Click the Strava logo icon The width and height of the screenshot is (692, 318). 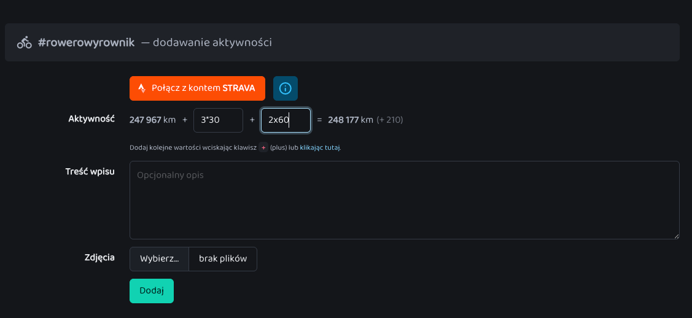click(x=142, y=88)
